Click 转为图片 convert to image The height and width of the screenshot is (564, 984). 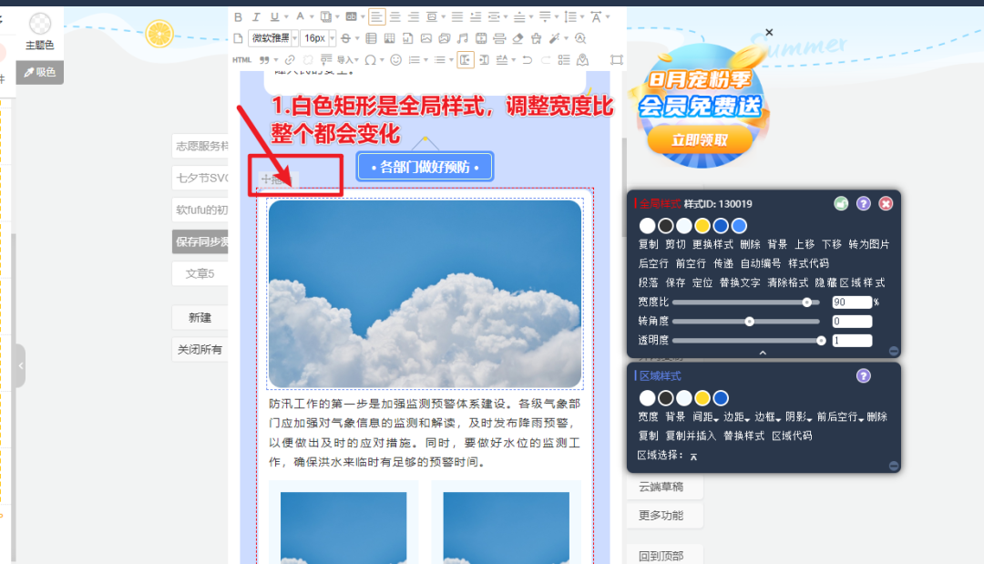tap(869, 244)
